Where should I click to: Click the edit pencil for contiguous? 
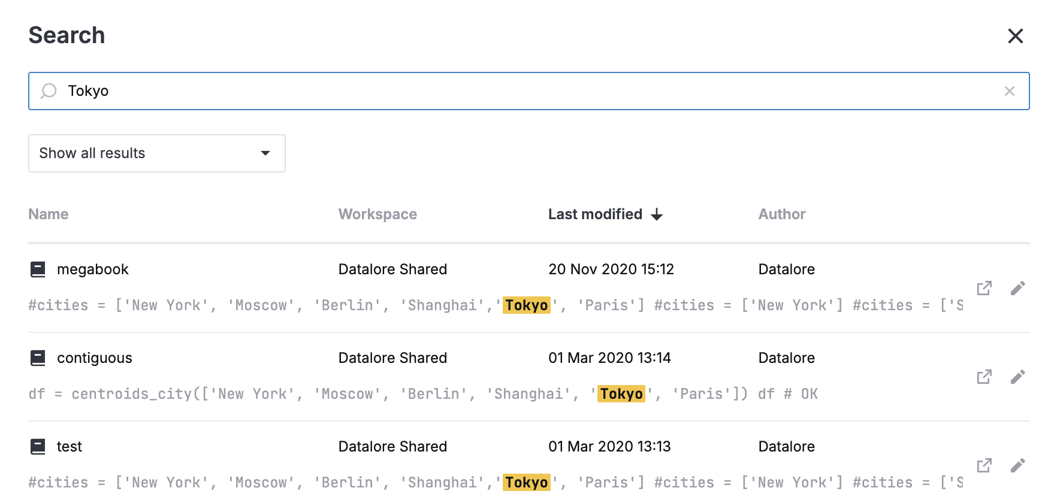click(x=1017, y=377)
